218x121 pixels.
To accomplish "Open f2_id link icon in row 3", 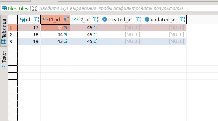I will coord(95,41).
